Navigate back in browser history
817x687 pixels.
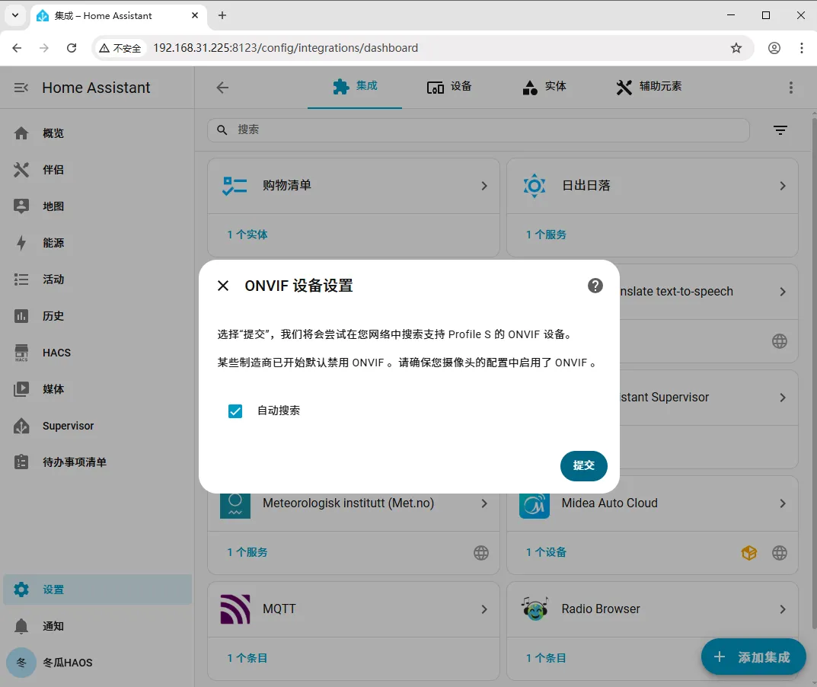[x=17, y=48]
